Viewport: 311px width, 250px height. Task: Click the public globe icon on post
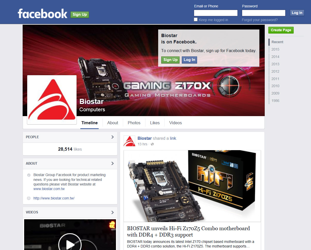(152, 144)
